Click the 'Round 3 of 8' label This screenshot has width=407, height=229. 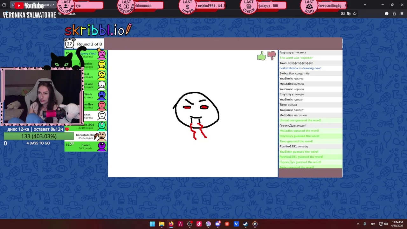89,44
